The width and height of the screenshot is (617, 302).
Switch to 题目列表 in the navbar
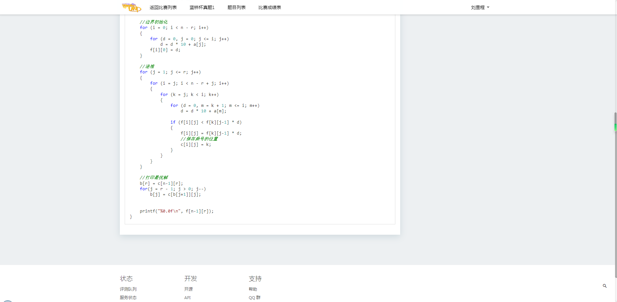(236, 7)
